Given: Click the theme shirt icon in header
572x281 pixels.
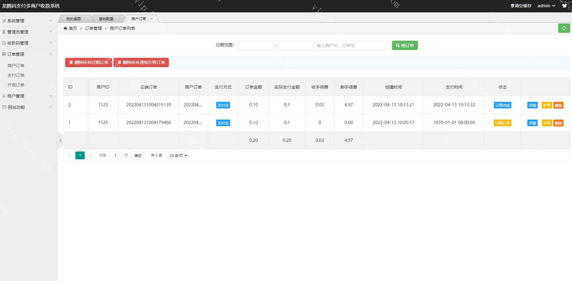Looking at the screenshot, I should coord(564,6).
